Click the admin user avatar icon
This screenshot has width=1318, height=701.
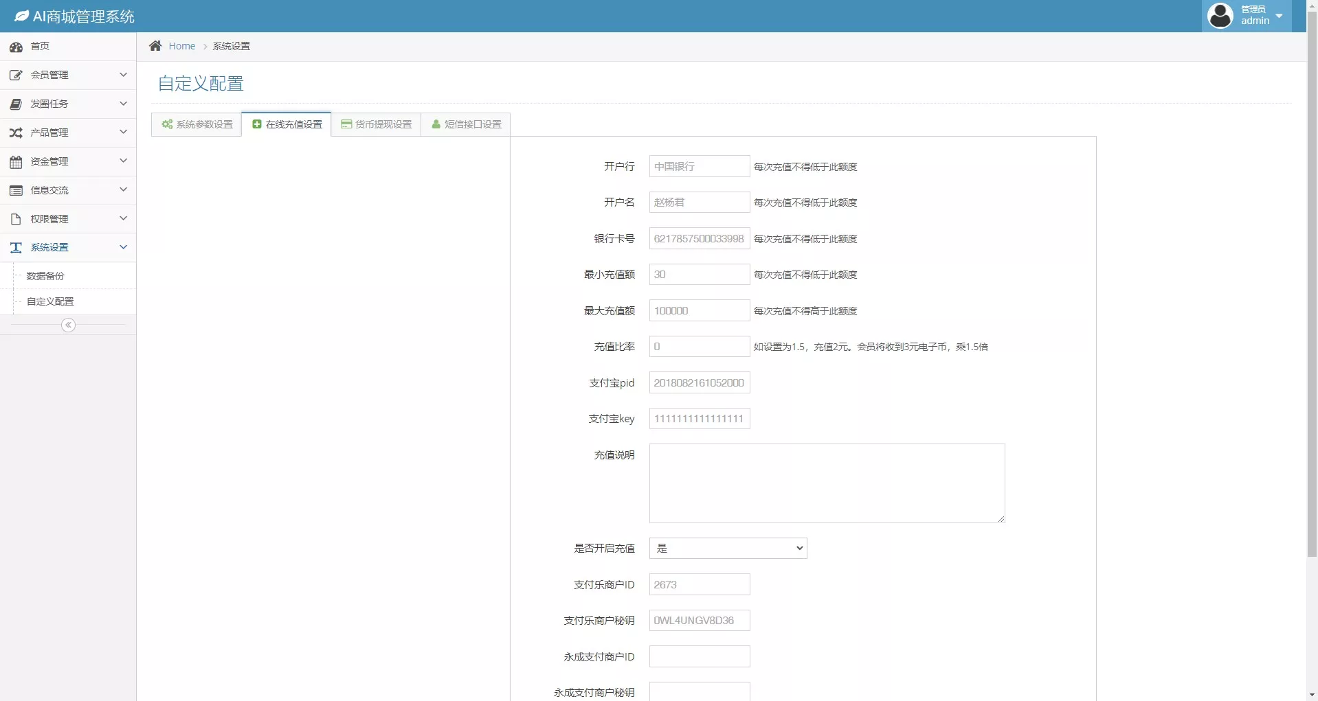click(1220, 16)
